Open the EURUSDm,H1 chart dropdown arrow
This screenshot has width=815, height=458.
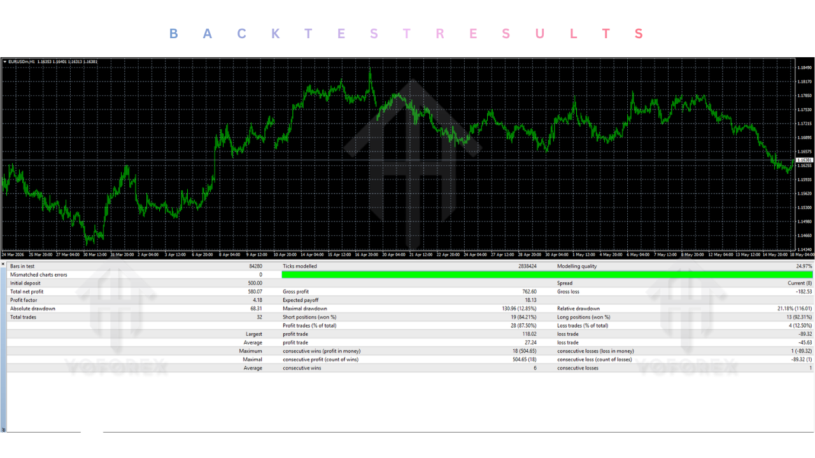(5, 62)
